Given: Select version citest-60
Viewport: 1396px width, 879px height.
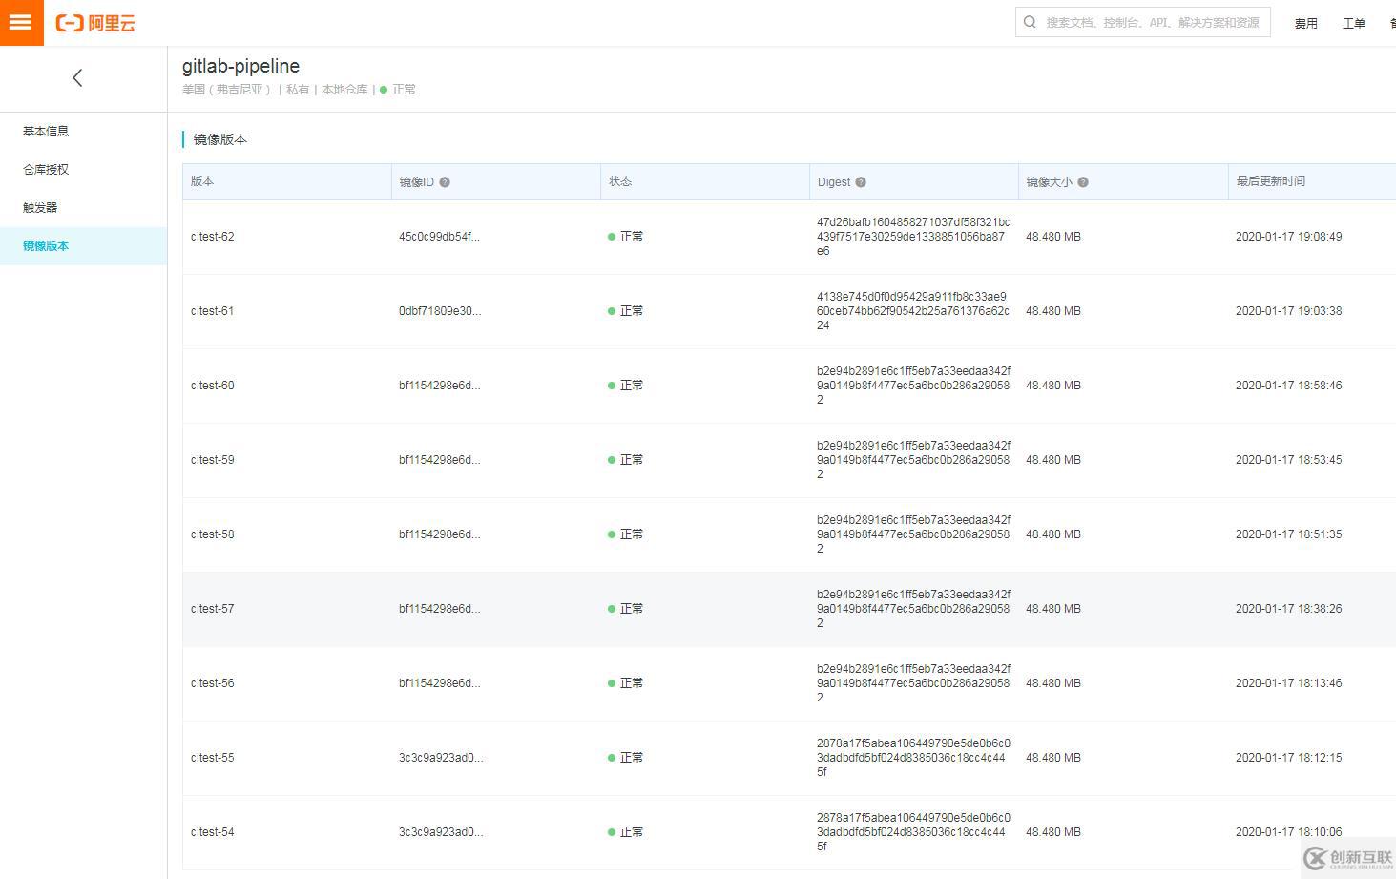Looking at the screenshot, I should [x=212, y=386].
